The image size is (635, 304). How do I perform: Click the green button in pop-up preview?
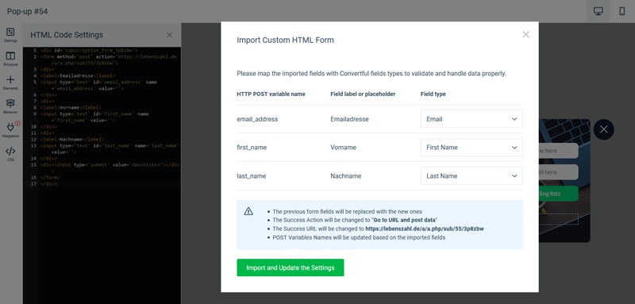coord(559,194)
